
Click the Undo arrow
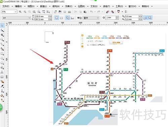[x=91, y=12]
